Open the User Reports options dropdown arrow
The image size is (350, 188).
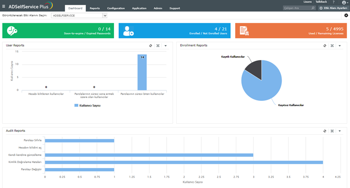pyautogui.click(x=165, y=46)
